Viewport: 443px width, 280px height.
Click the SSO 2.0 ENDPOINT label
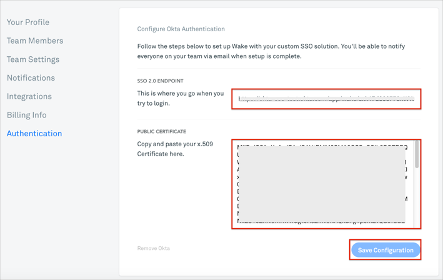click(161, 81)
